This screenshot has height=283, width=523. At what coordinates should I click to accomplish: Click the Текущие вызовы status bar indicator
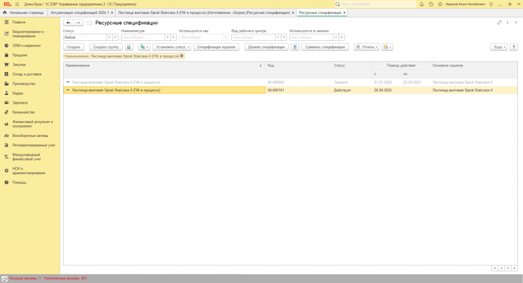point(25,278)
